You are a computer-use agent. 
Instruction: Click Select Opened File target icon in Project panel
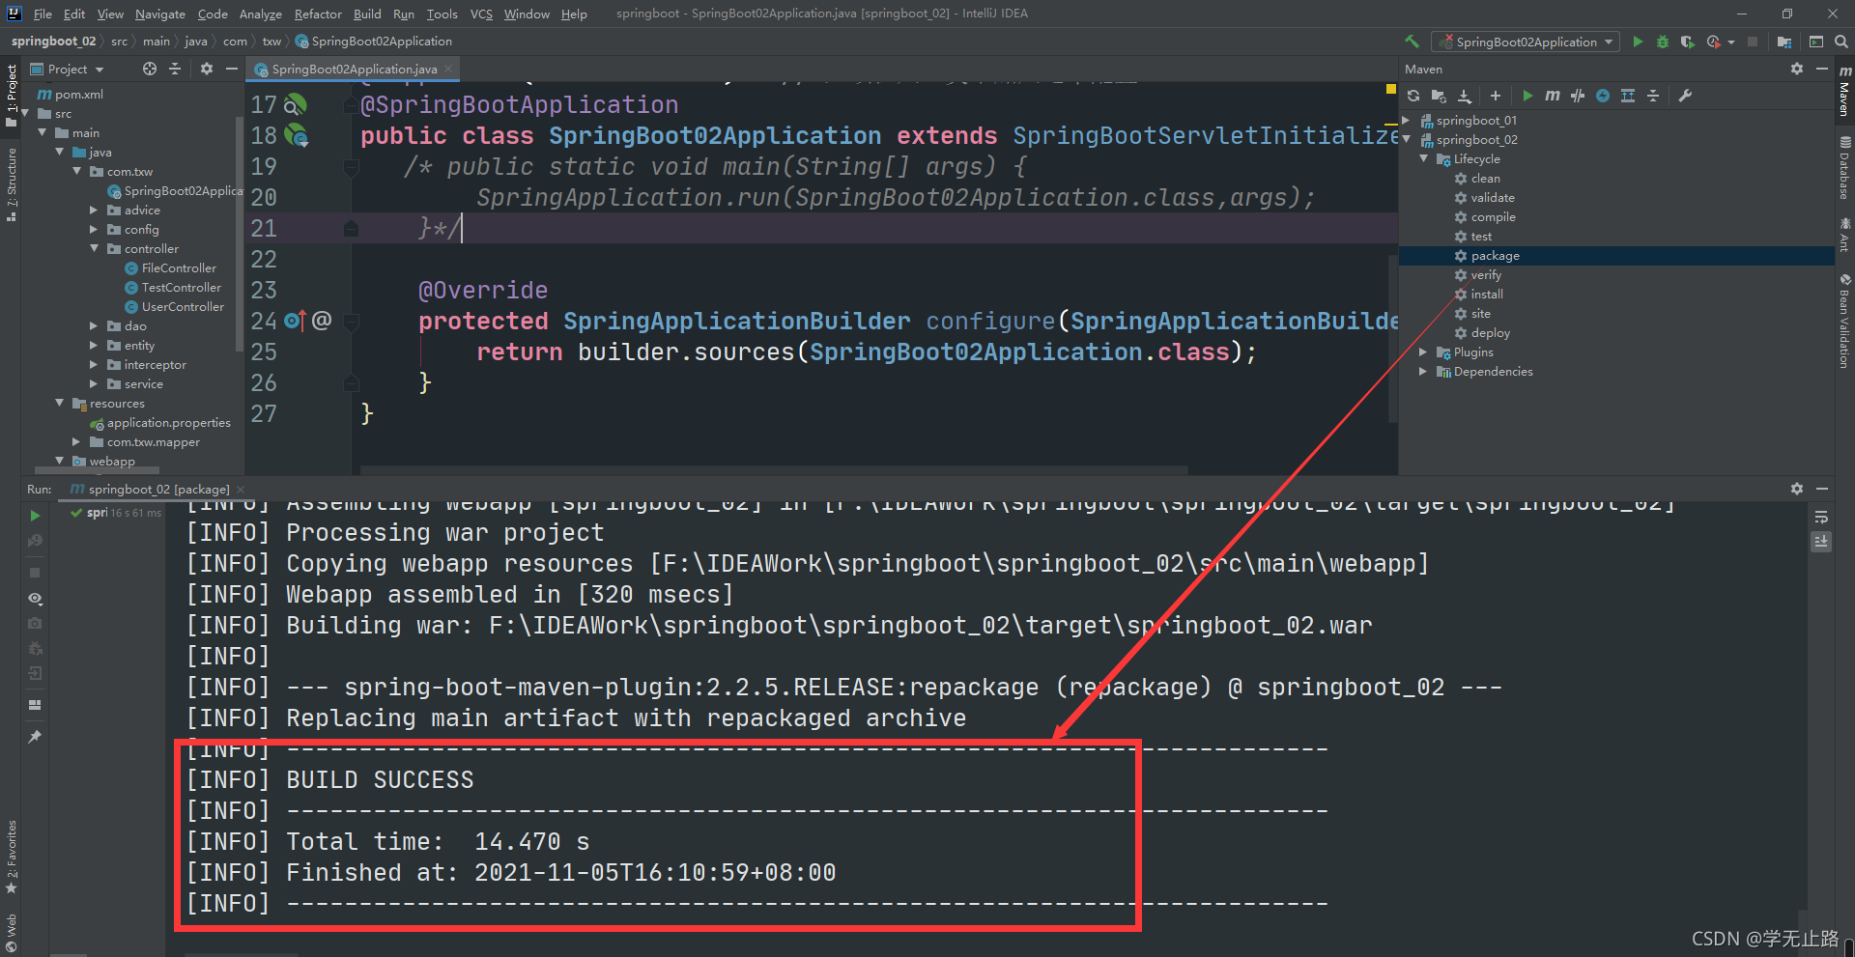click(150, 69)
